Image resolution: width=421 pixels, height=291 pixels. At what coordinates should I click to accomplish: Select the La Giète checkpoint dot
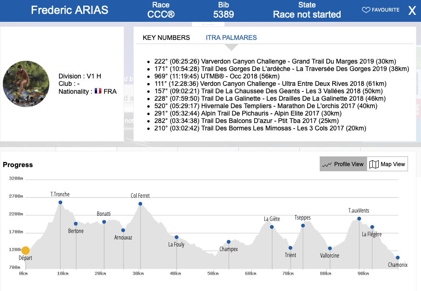click(x=272, y=227)
